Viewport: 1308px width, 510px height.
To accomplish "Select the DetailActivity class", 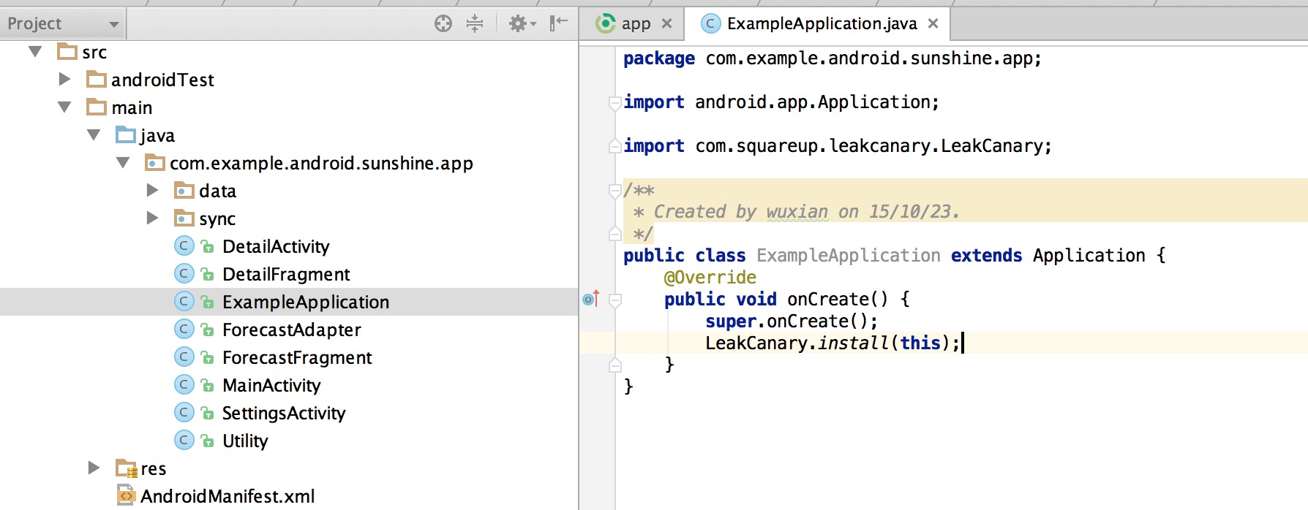I will 276,246.
